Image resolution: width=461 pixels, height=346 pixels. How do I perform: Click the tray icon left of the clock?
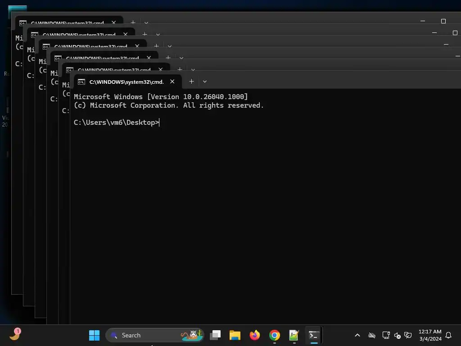click(408, 335)
